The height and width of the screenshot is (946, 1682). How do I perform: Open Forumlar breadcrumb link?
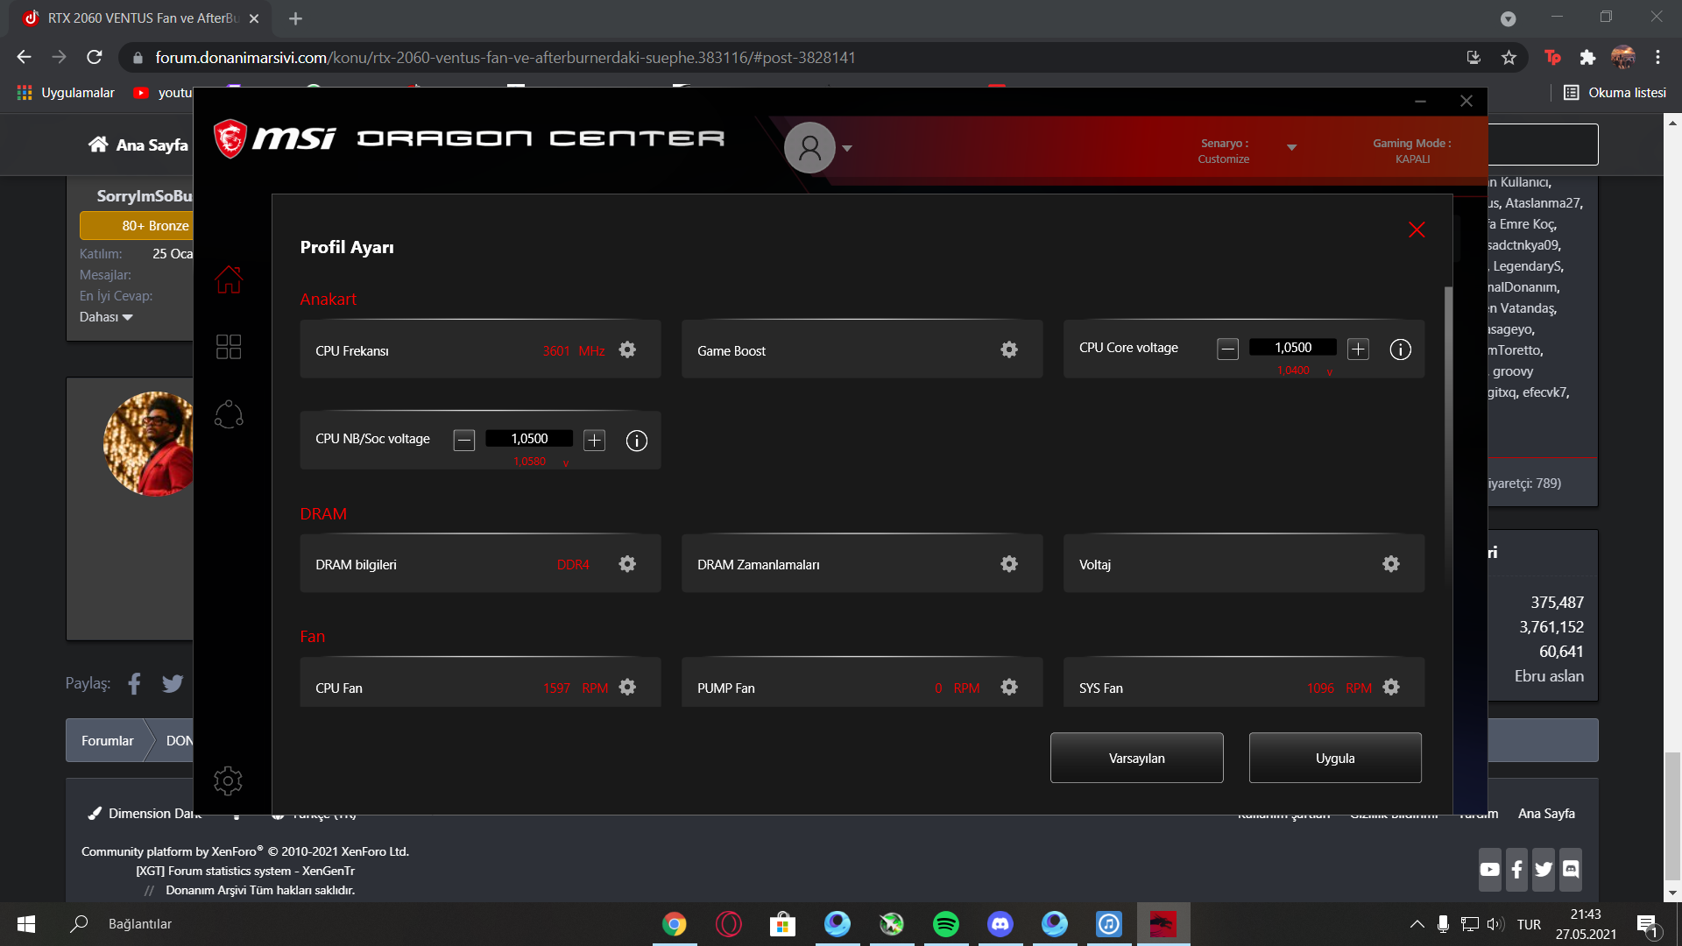pyautogui.click(x=108, y=741)
